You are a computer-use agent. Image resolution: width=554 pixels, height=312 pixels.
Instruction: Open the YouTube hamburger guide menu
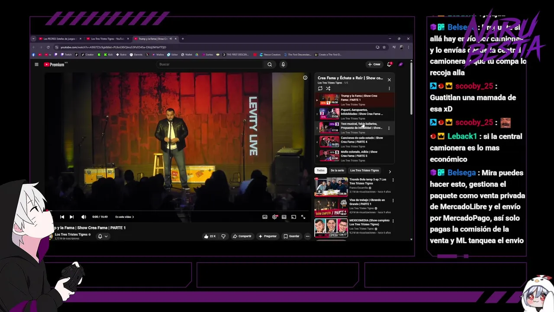36,65
